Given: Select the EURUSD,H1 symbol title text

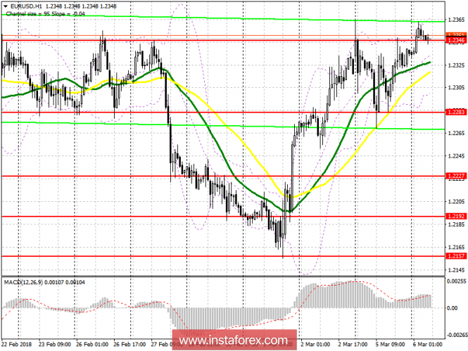Looking at the screenshot, I should click(x=25, y=6).
